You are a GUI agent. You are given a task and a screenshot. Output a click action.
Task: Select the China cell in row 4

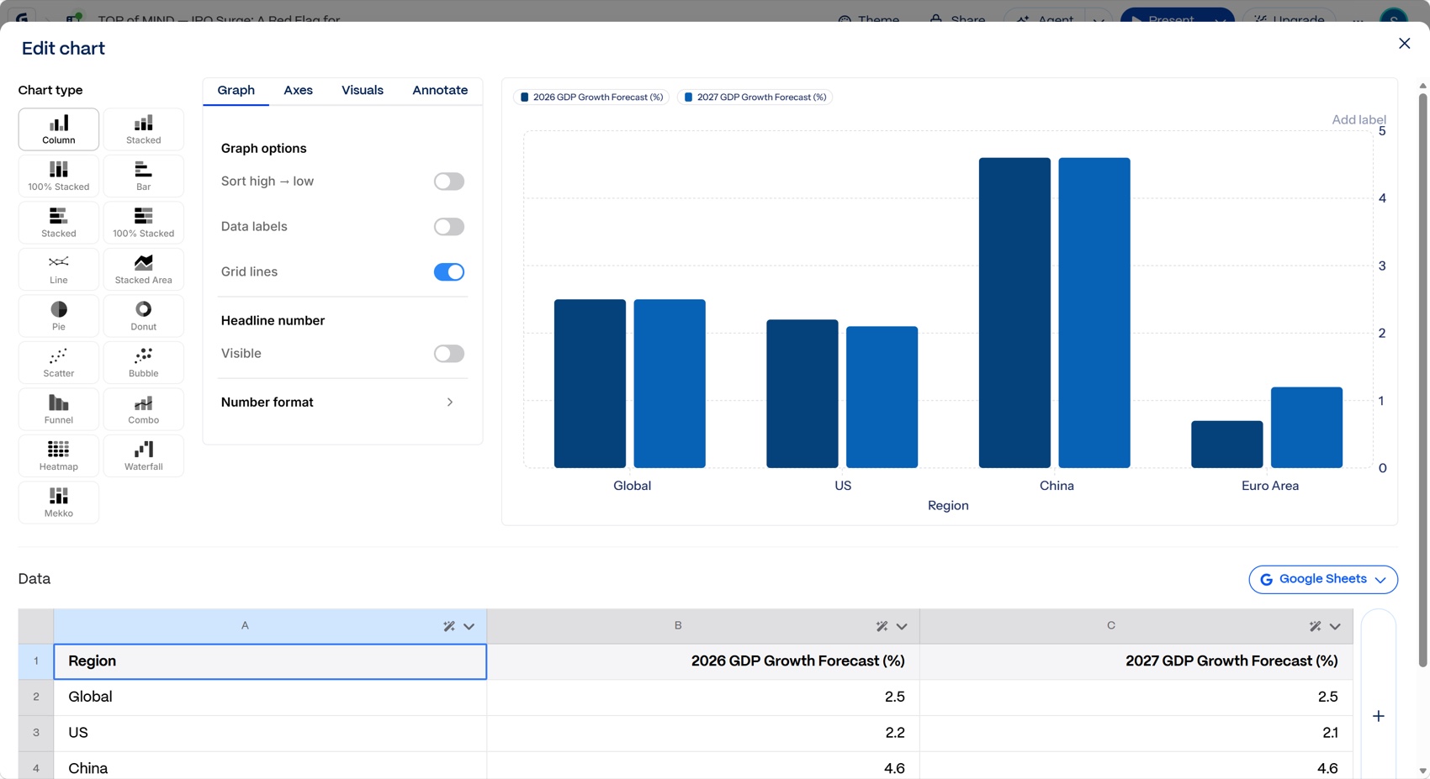[270, 767]
